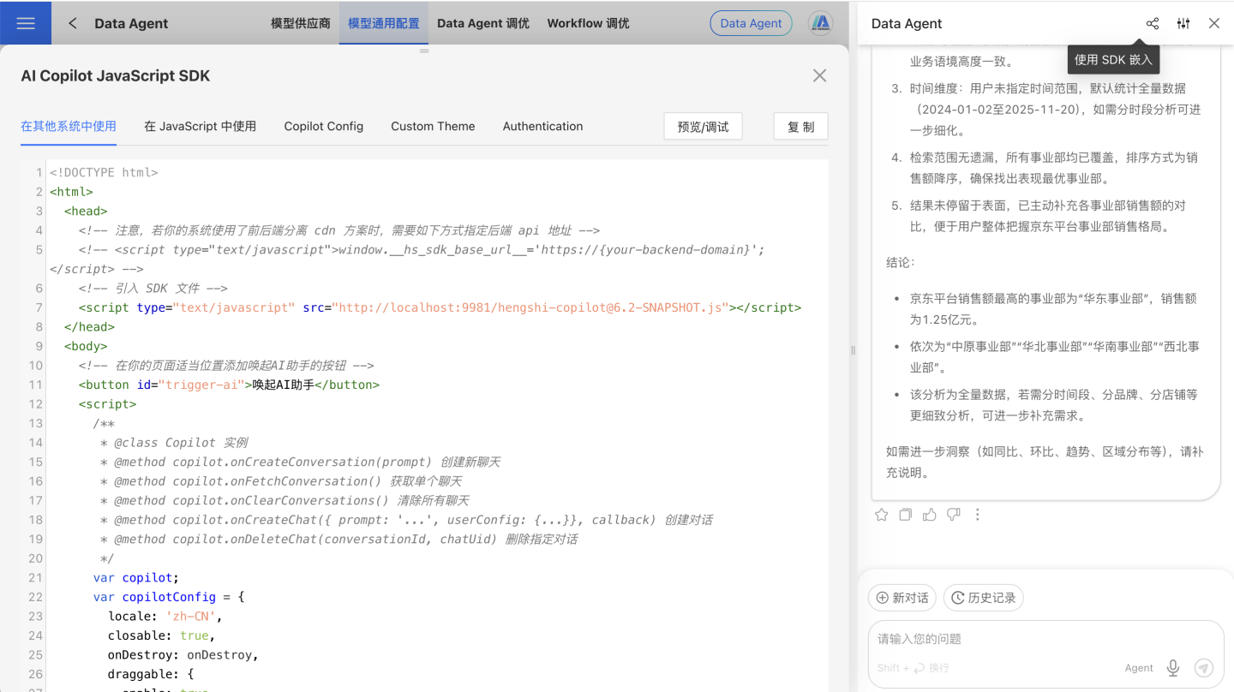Viewport: 1234px width, 692px height.
Task: Open the user avatar menu
Action: click(x=820, y=23)
